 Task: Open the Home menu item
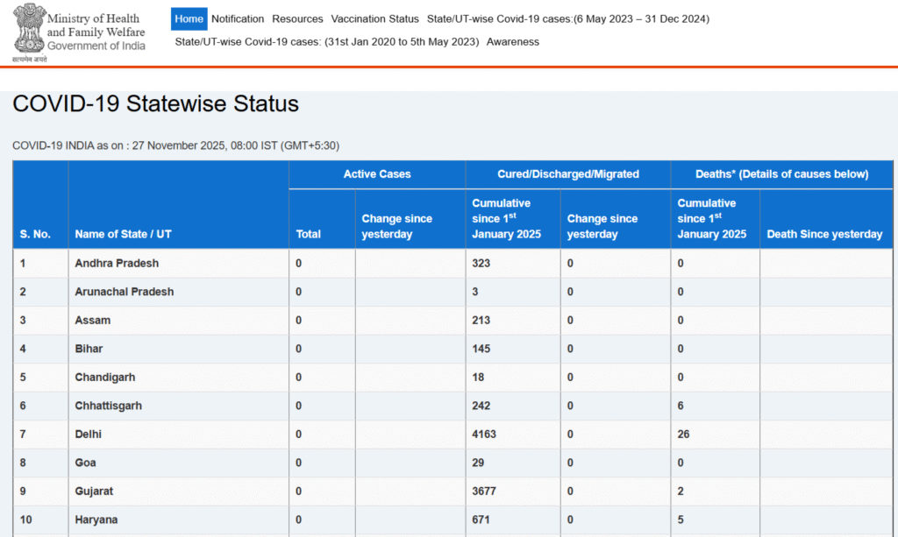[x=189, y=18]
